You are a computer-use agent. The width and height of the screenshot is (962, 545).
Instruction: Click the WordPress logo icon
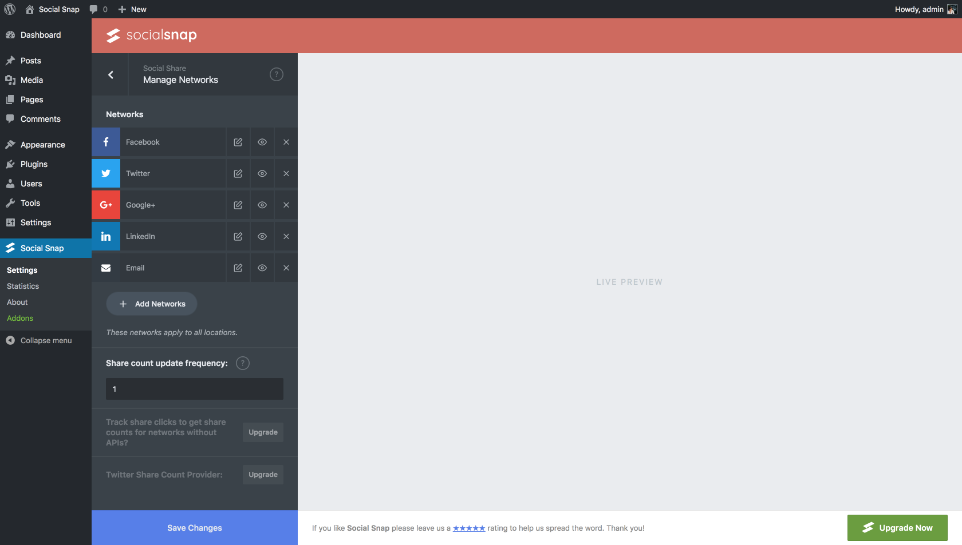click(10, 9)
